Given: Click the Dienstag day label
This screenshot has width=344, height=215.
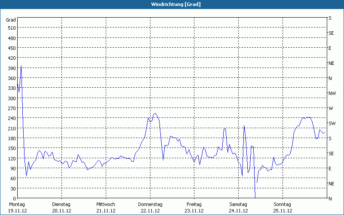Looking at the screenshot, I should pyautogui.click(x=61, y=205).
